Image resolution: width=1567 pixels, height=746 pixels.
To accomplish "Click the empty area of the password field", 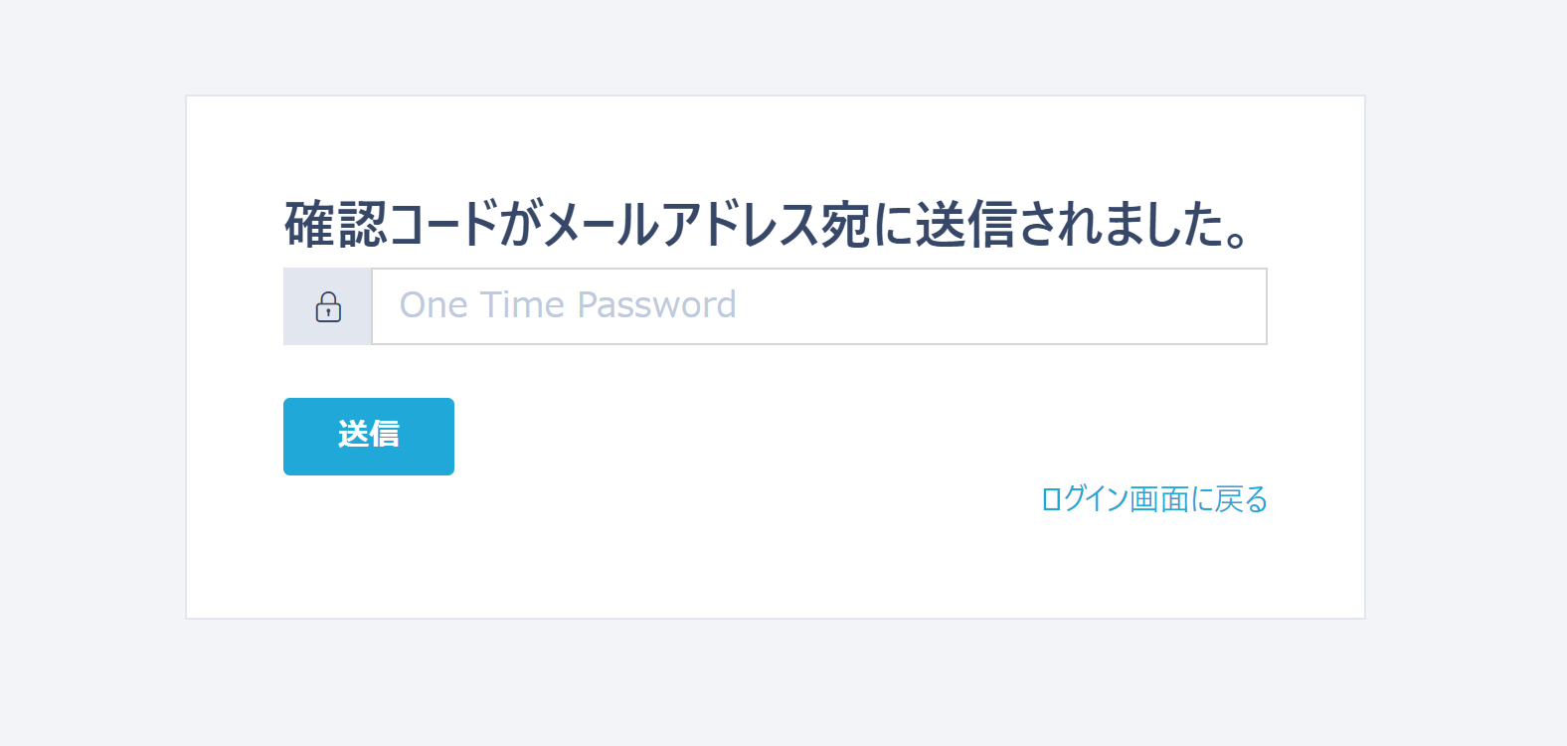I will tap(994, 306).
